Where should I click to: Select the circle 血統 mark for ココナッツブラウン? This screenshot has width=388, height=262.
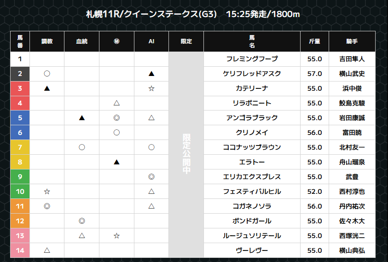point(82,147)
